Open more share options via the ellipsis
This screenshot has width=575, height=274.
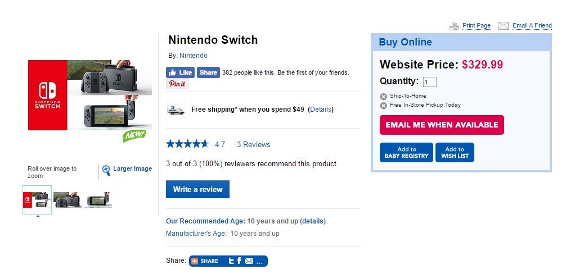259,261
